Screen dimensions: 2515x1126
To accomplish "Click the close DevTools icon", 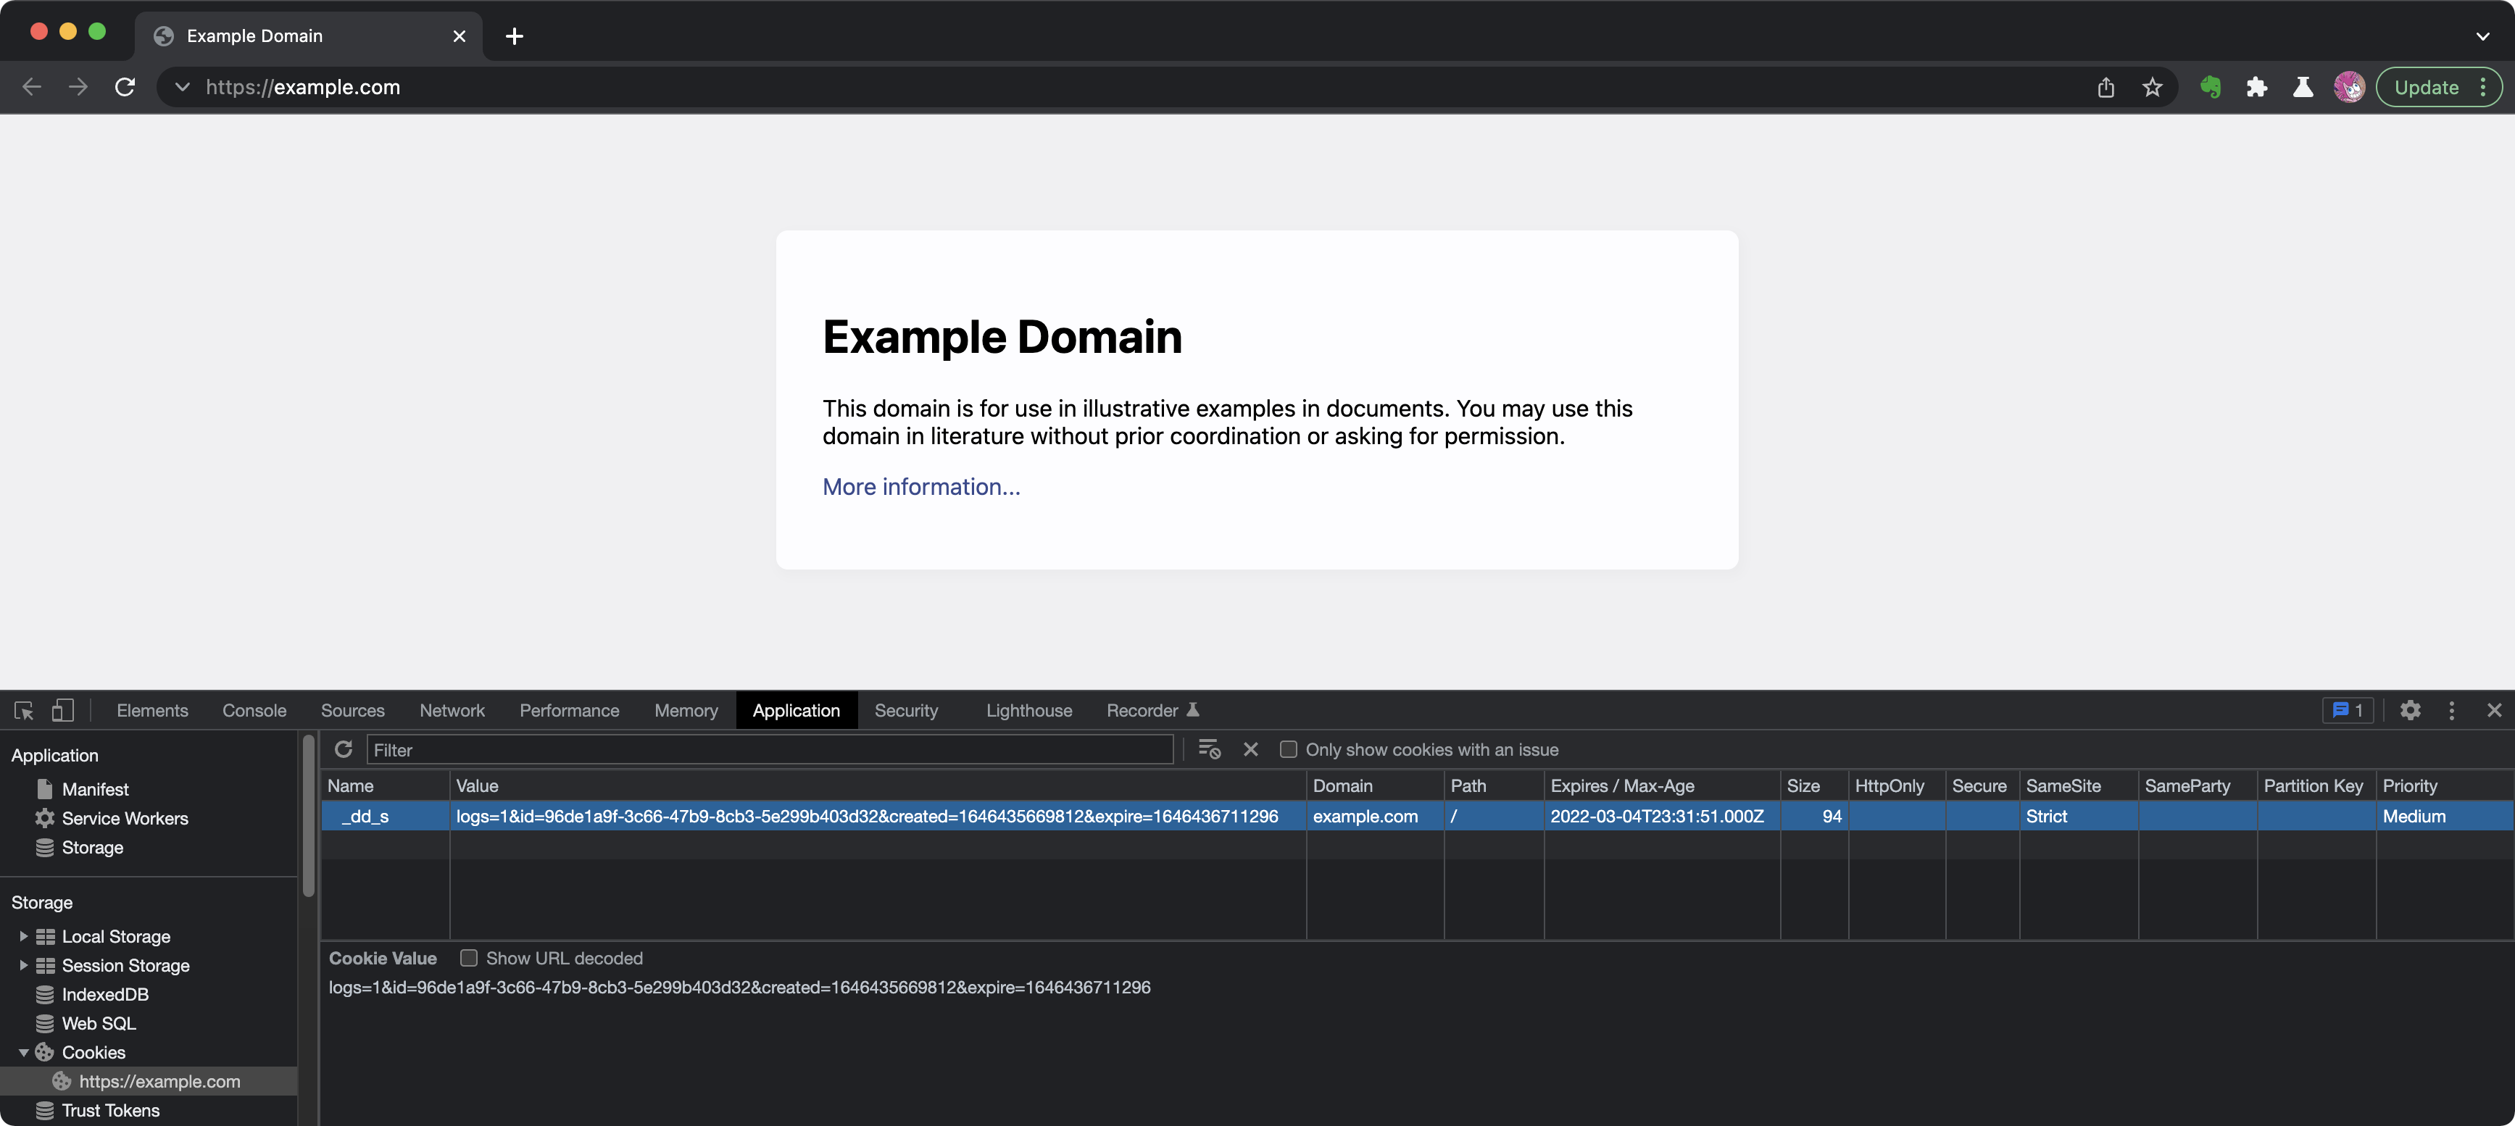I will (2494, 709).
